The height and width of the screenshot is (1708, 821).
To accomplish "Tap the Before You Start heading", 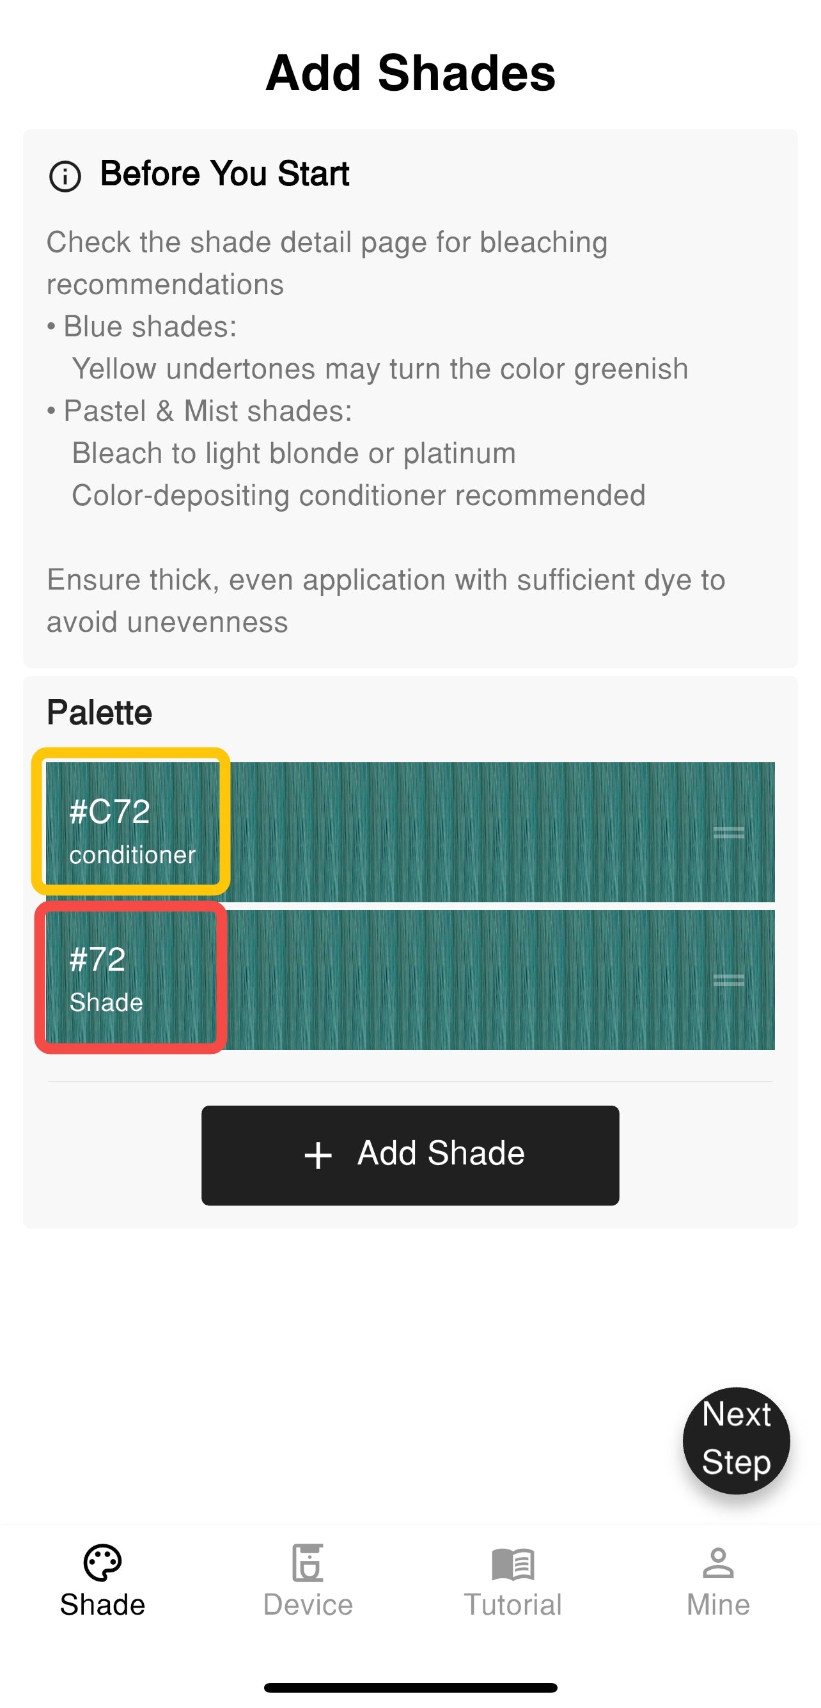I will coord(225,174).
